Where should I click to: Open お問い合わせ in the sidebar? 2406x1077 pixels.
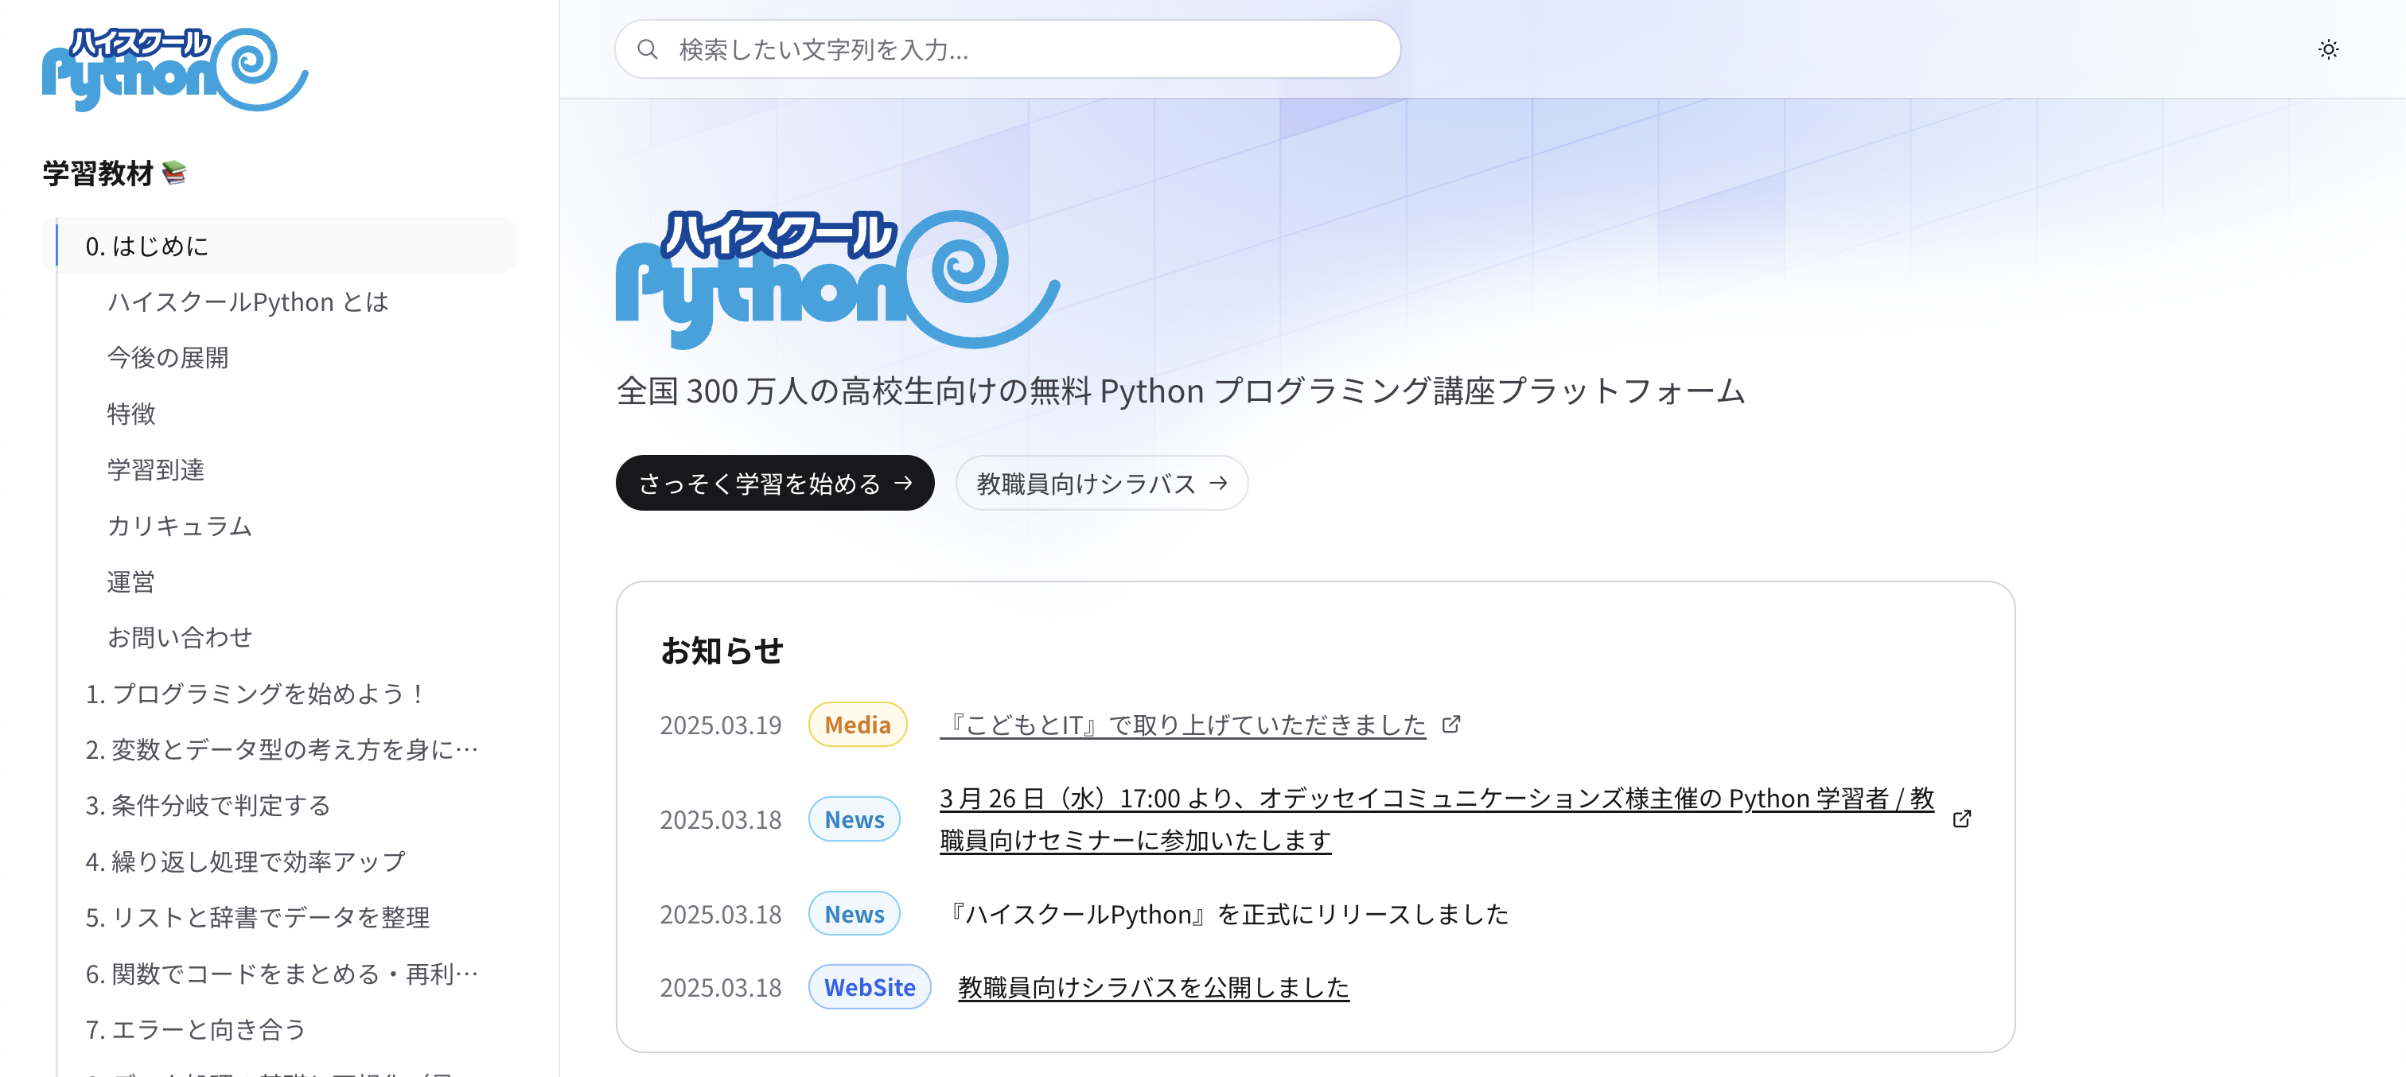point(179,637)
